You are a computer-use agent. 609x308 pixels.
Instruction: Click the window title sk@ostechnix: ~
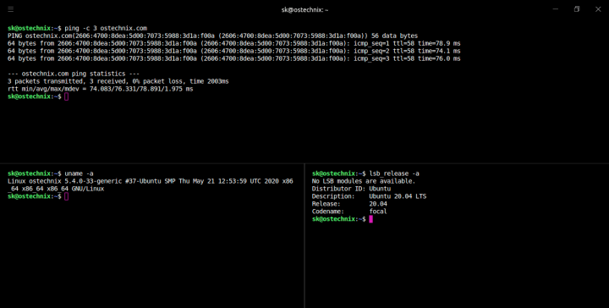click(x=304, y=9)
